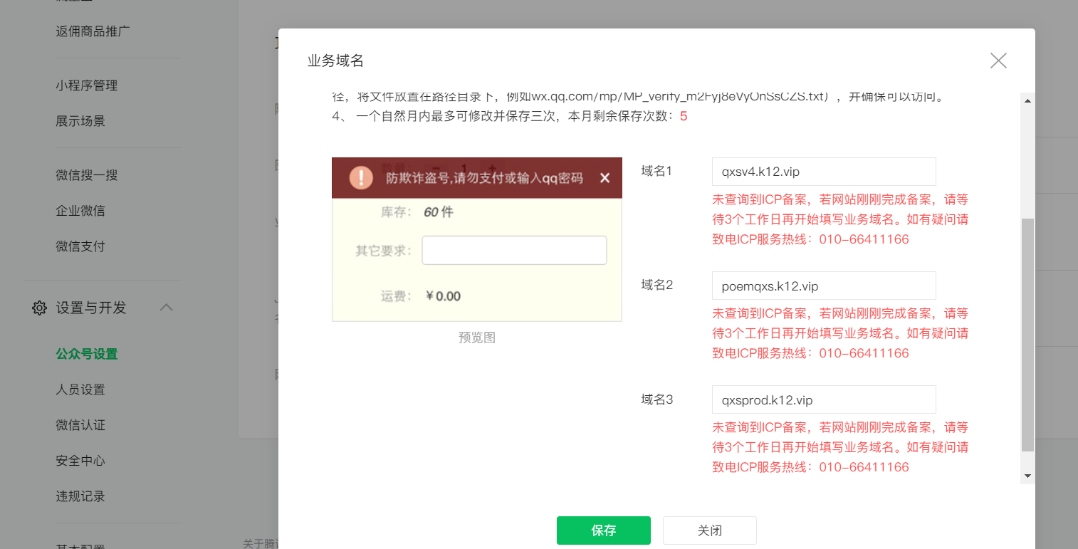Click the dialog vertical scrollbar thumb
Screen dimensions: 1078x549
(1027, 335)
